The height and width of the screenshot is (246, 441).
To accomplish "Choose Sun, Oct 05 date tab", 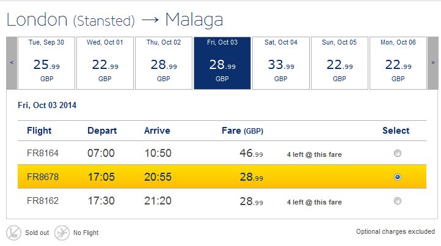I will point(340,63).
